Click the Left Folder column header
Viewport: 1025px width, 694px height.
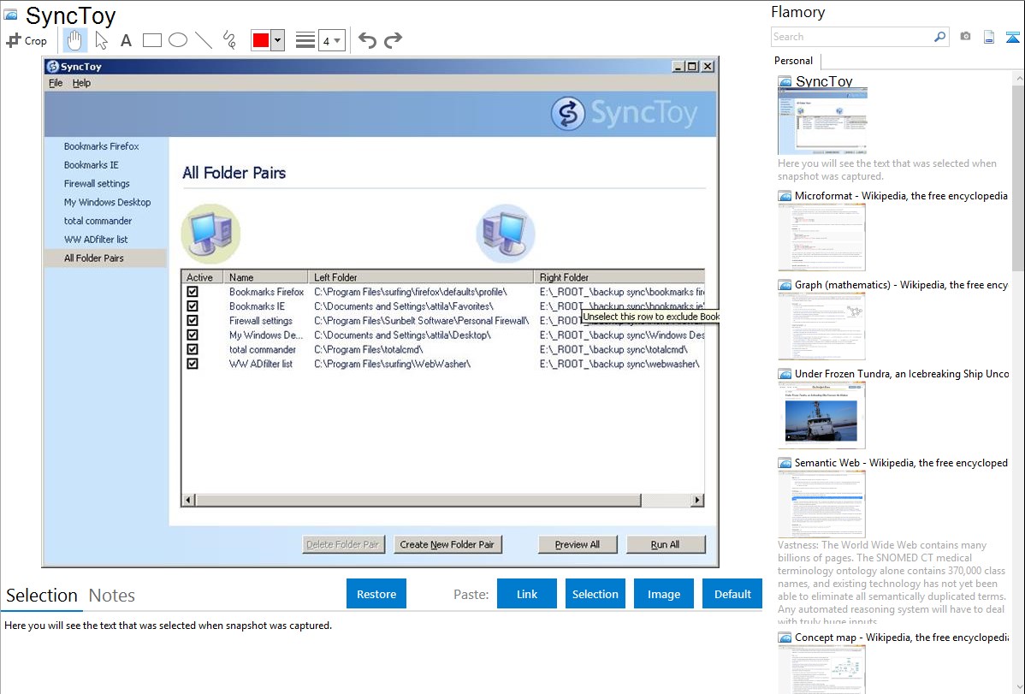click(x=420, y=277)
